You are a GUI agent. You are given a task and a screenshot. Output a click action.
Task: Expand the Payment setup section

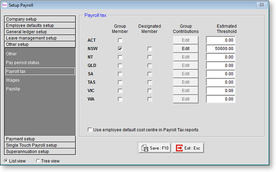(x=40, y=139)
